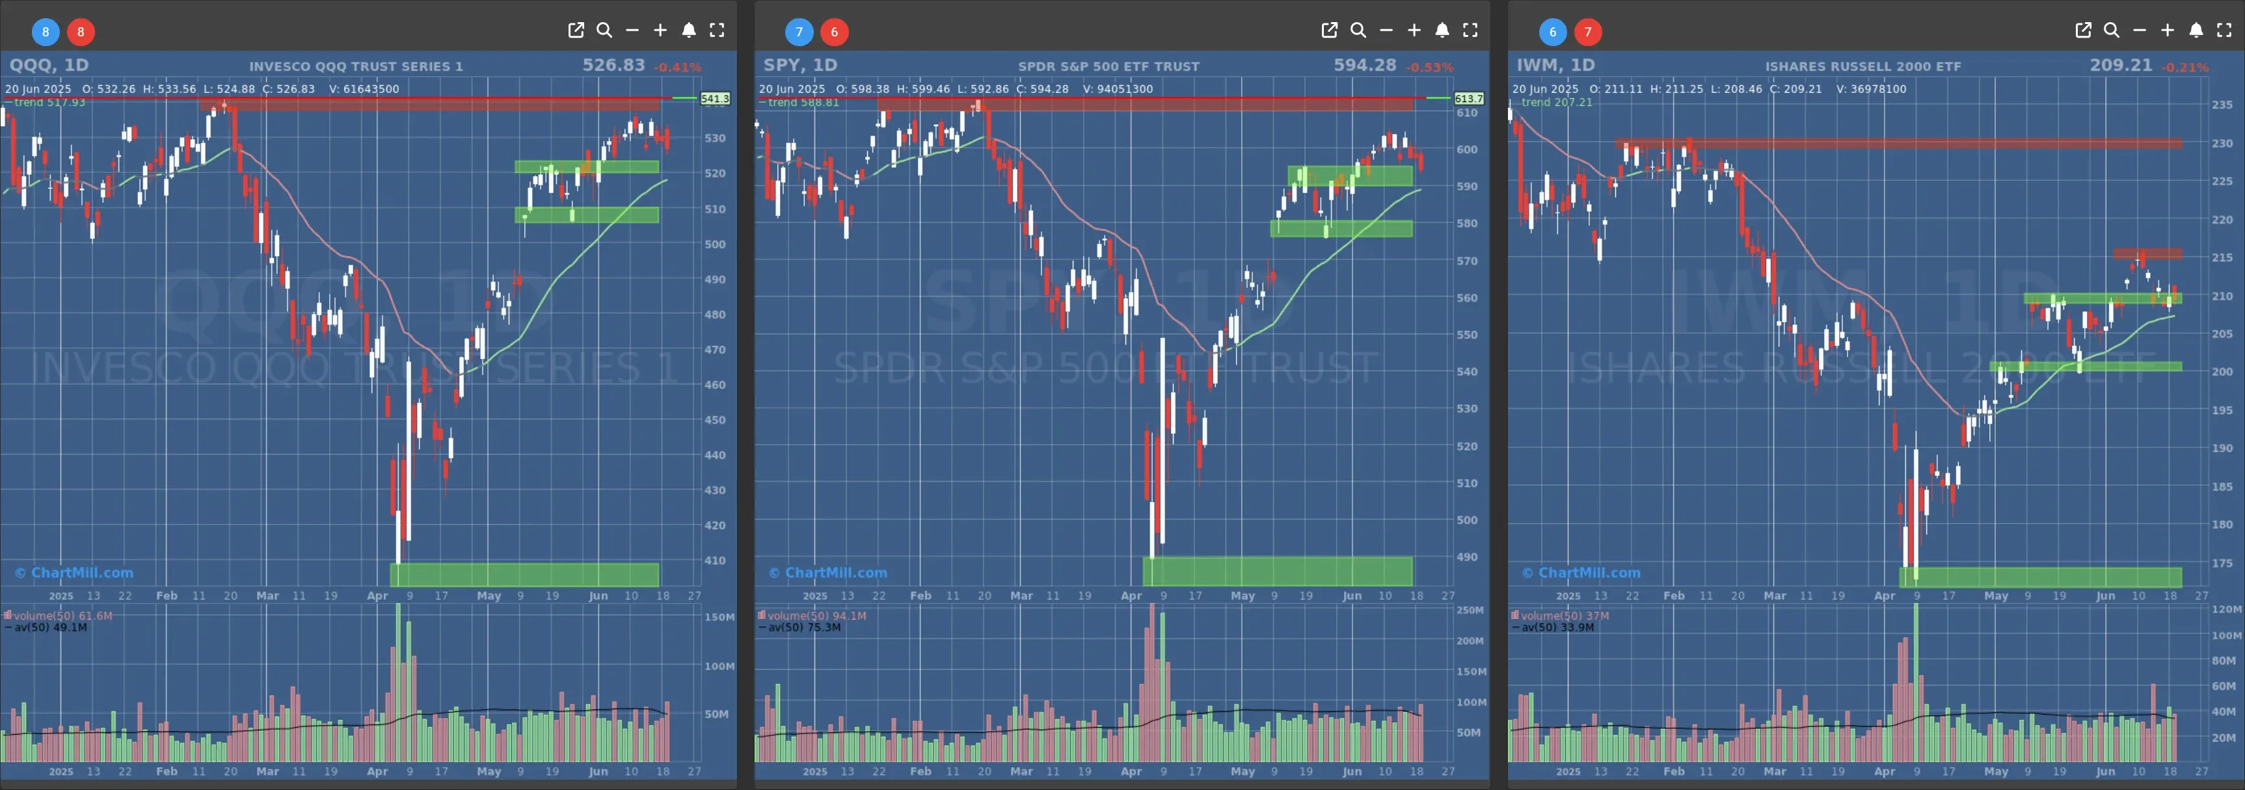Click the blue 7 badge on SPY chart
This screenshot has height=790, width=2245.
799,33
